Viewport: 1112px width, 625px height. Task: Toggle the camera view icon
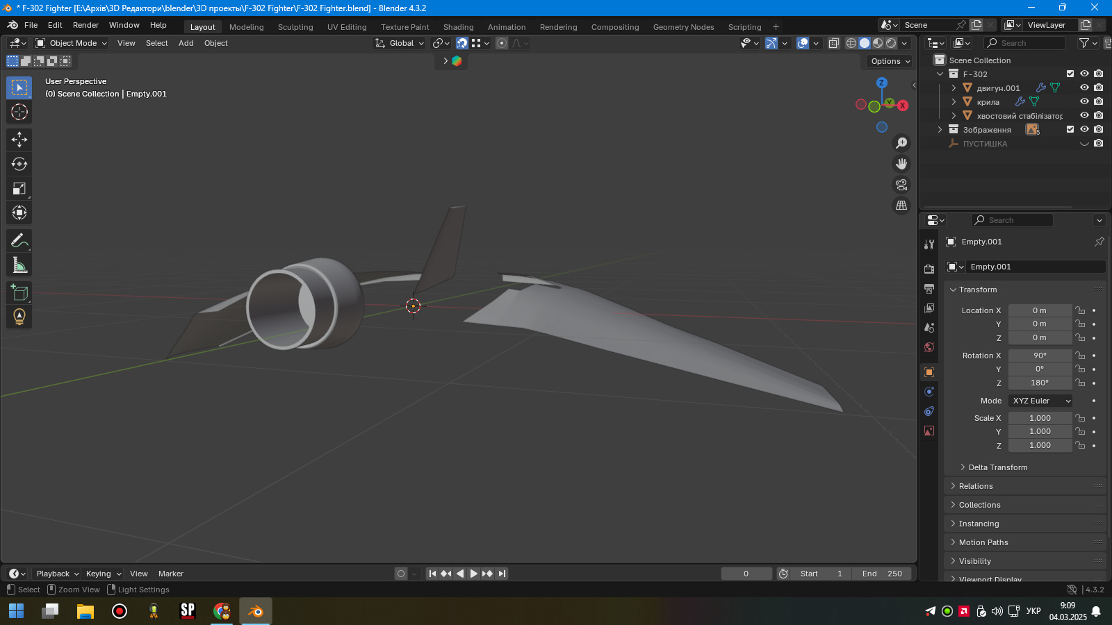pos(901,185)
